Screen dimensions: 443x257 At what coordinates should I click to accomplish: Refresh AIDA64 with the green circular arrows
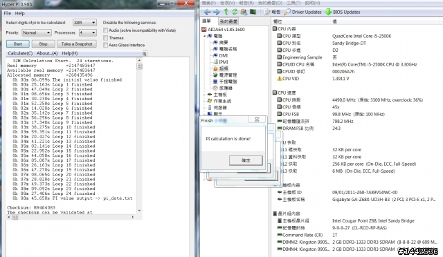235,12
